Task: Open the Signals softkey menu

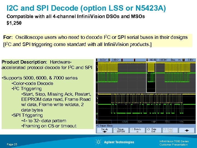Action: 105,130
